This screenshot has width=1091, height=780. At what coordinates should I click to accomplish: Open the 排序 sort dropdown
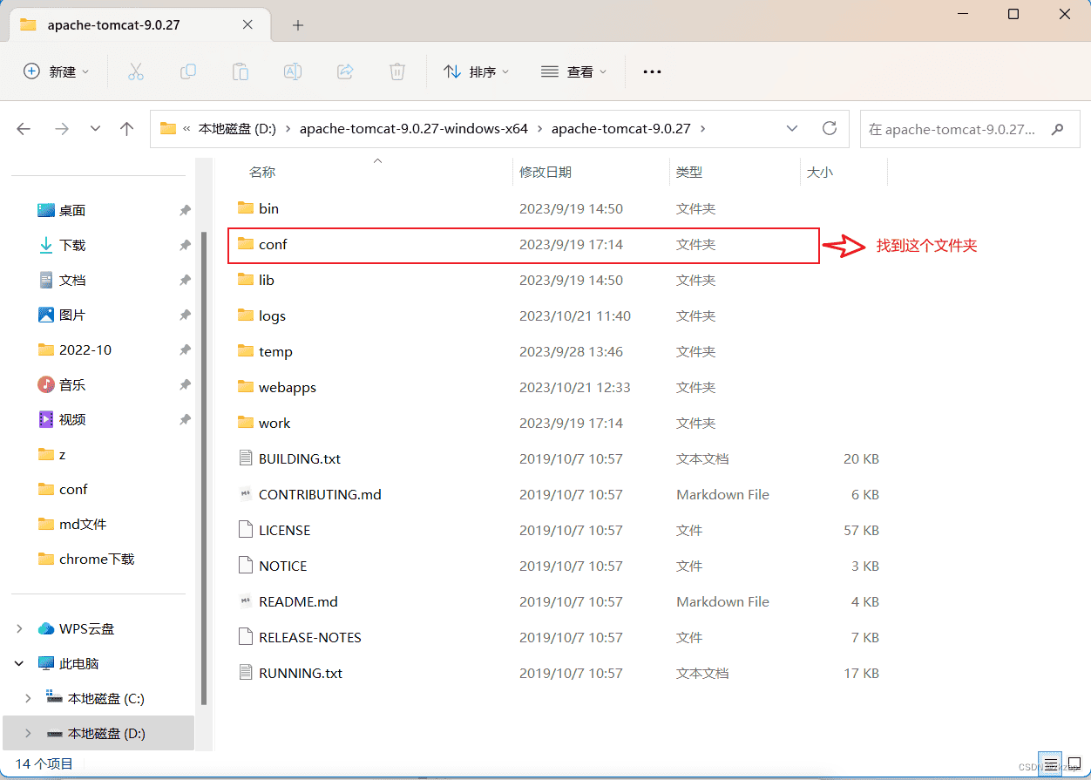coord(476,71)
